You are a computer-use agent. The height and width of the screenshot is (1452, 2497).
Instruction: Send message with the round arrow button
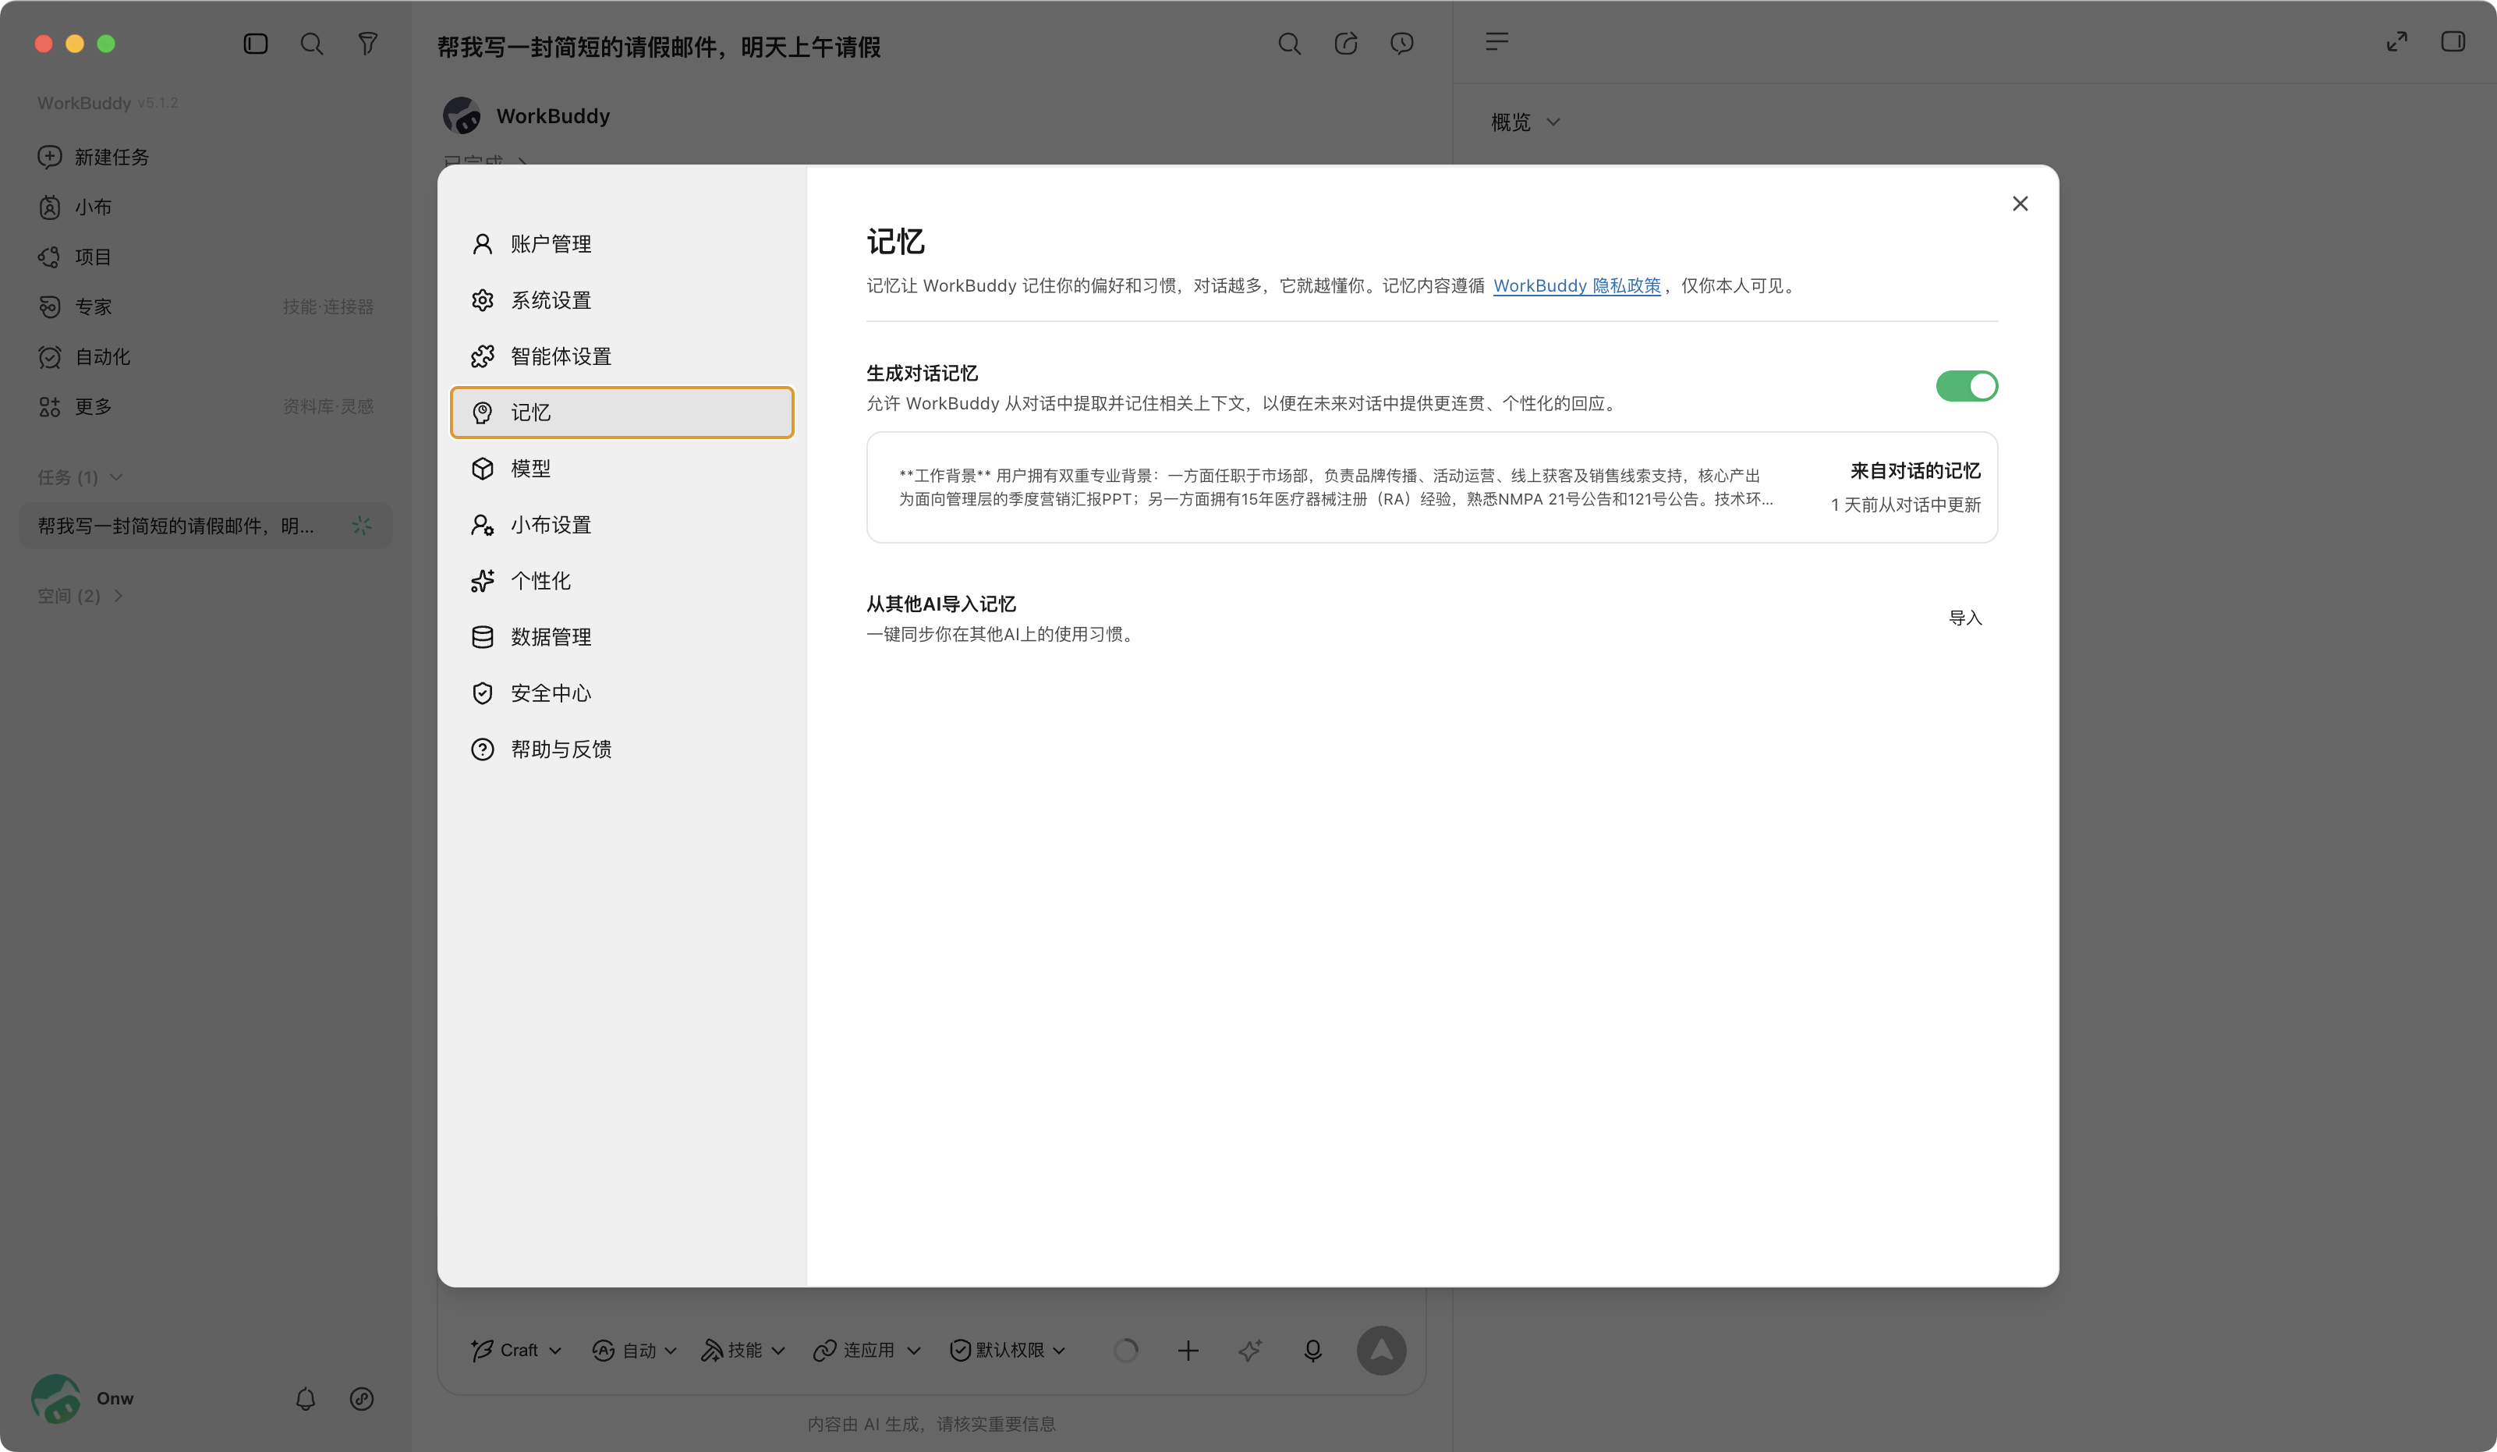(x=1381, y=1350)
